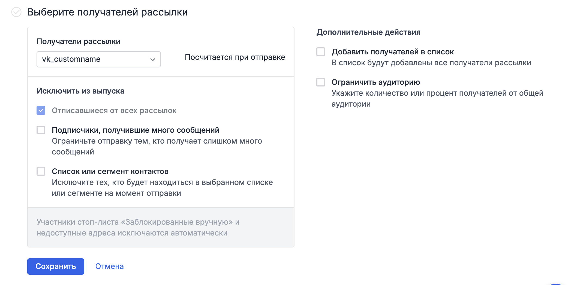This screenshot has width=571, height=285.
Task: Open the vk_customname recipients dropdown
Action: pyautogui.click(x=98, y=59)
